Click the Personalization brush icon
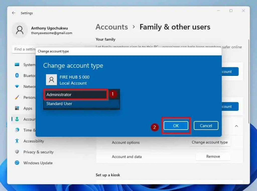 tap(17, 97)
